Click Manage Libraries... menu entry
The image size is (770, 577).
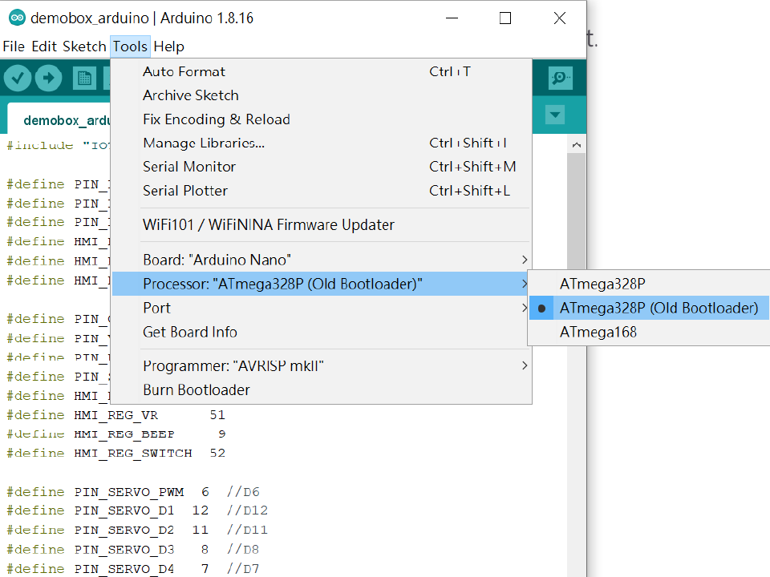(x=204, y=143)
